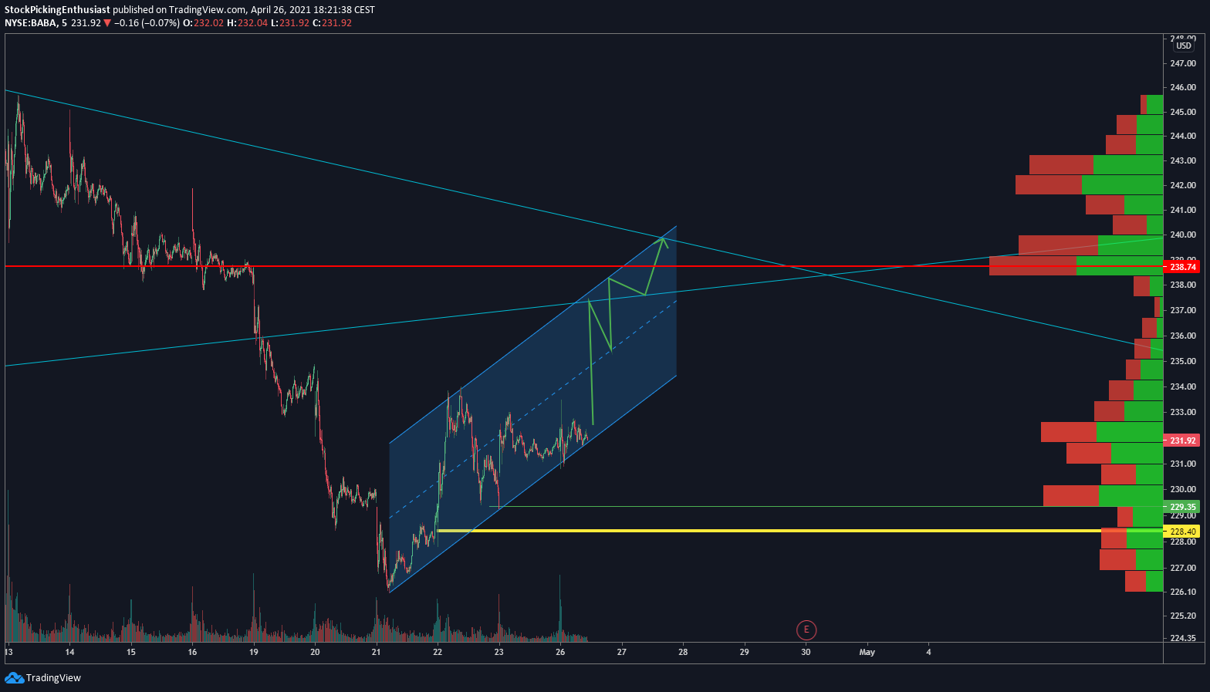Click the yellow 228.40 price label
The image size is (1210, 692).
1183,532
